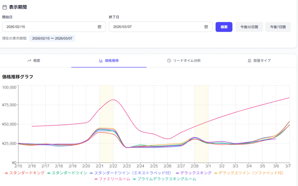This screenshot has height=186, width=298.
Task: Click the 部屋タイプ building icon
Action: pyautogui.click(x=250, y=61)
